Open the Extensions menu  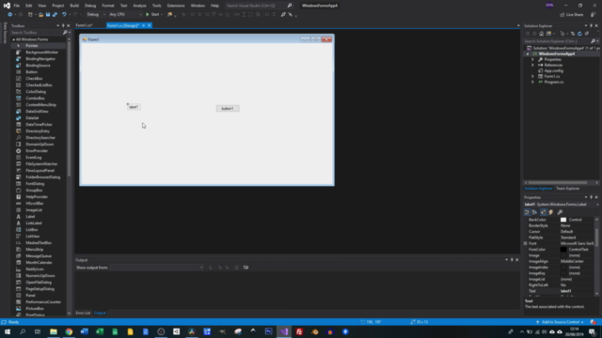point(176,6)
